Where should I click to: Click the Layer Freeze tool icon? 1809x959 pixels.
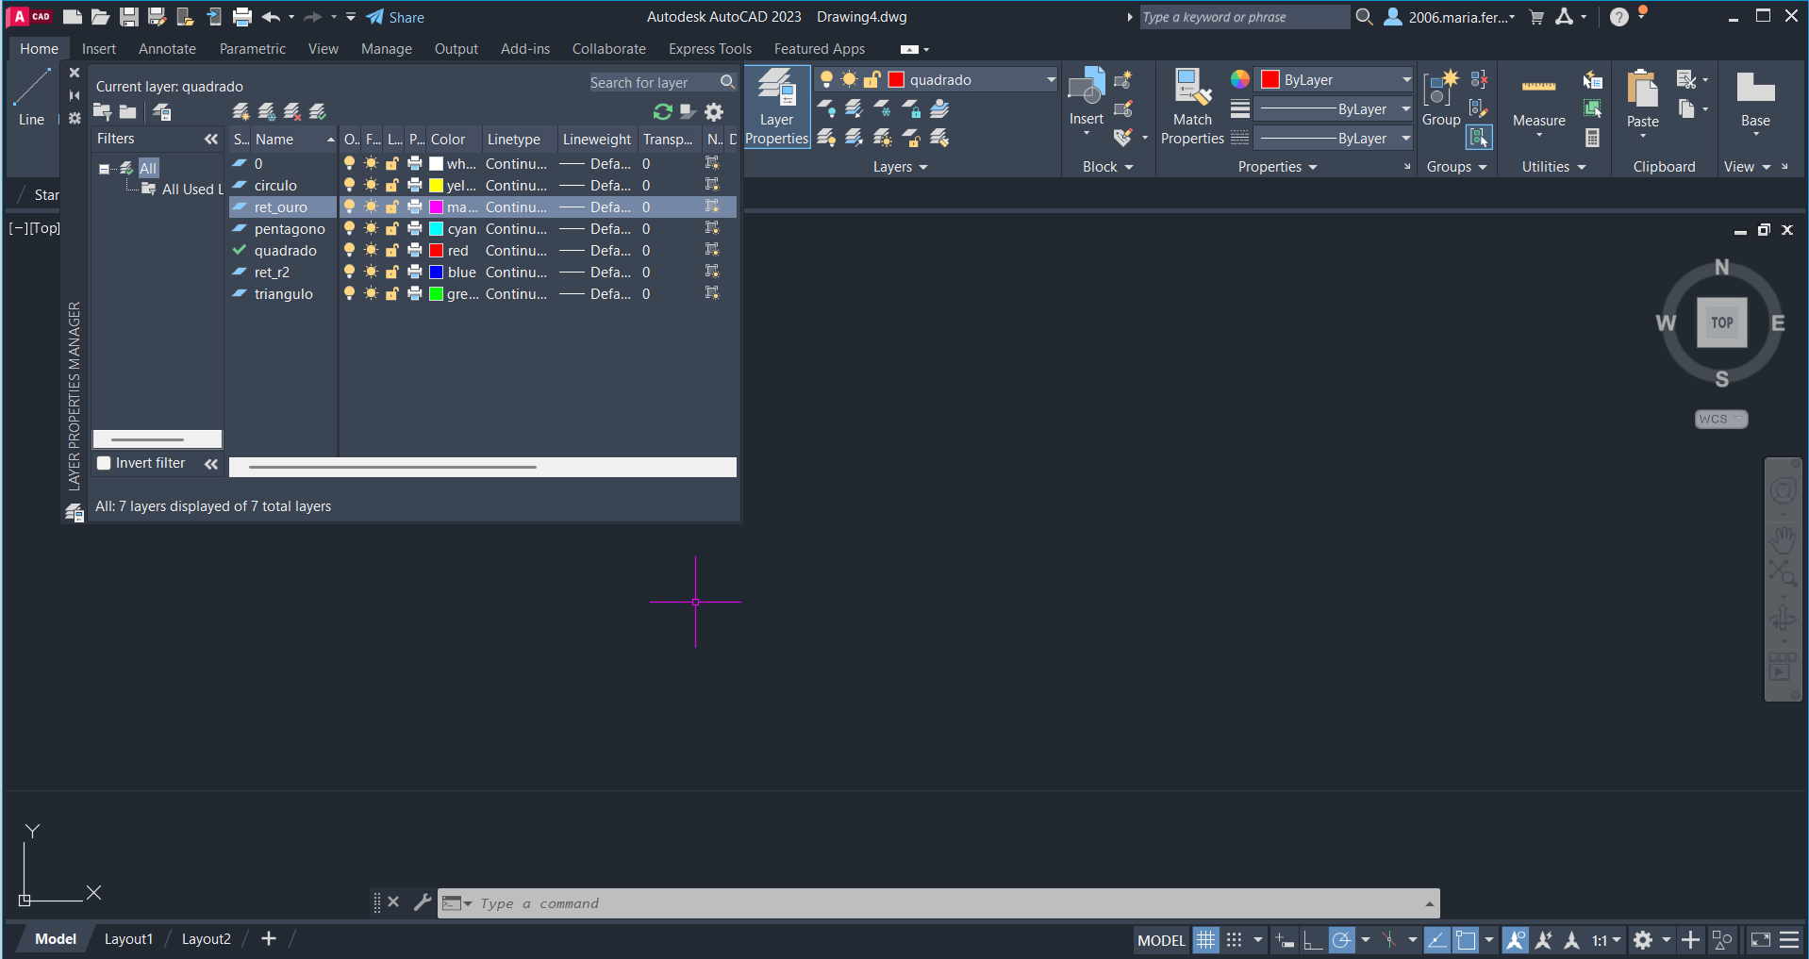coord(882,108)
